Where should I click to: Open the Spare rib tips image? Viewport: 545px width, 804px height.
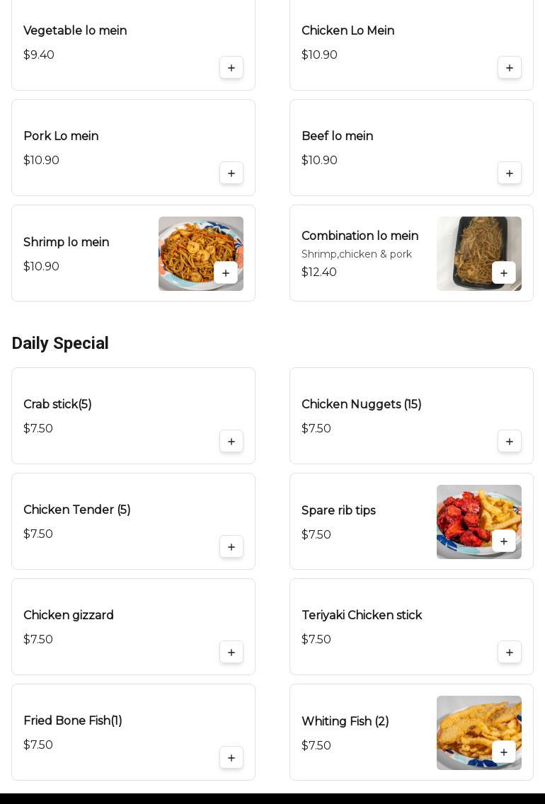(479, 522)
